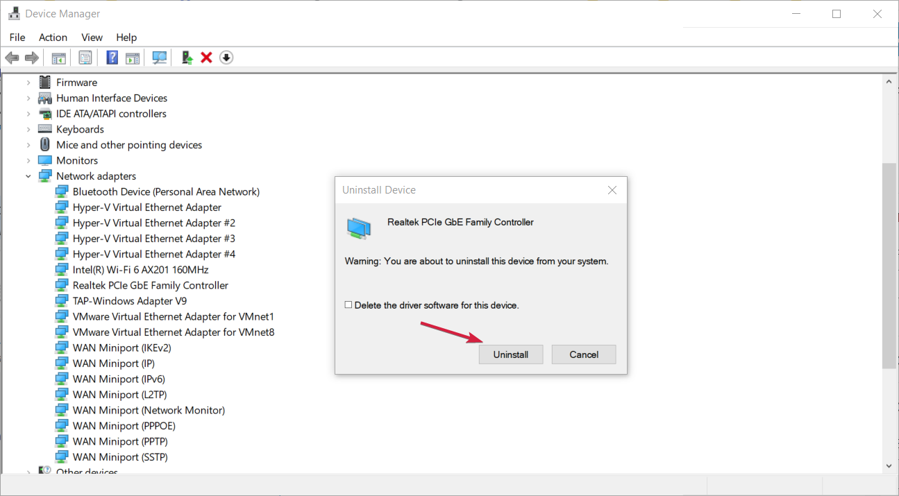Select WAN Miniport (L2TP)
Image resolution: width=899 pixels, height=496 pixels.
(x=119, y=395)
